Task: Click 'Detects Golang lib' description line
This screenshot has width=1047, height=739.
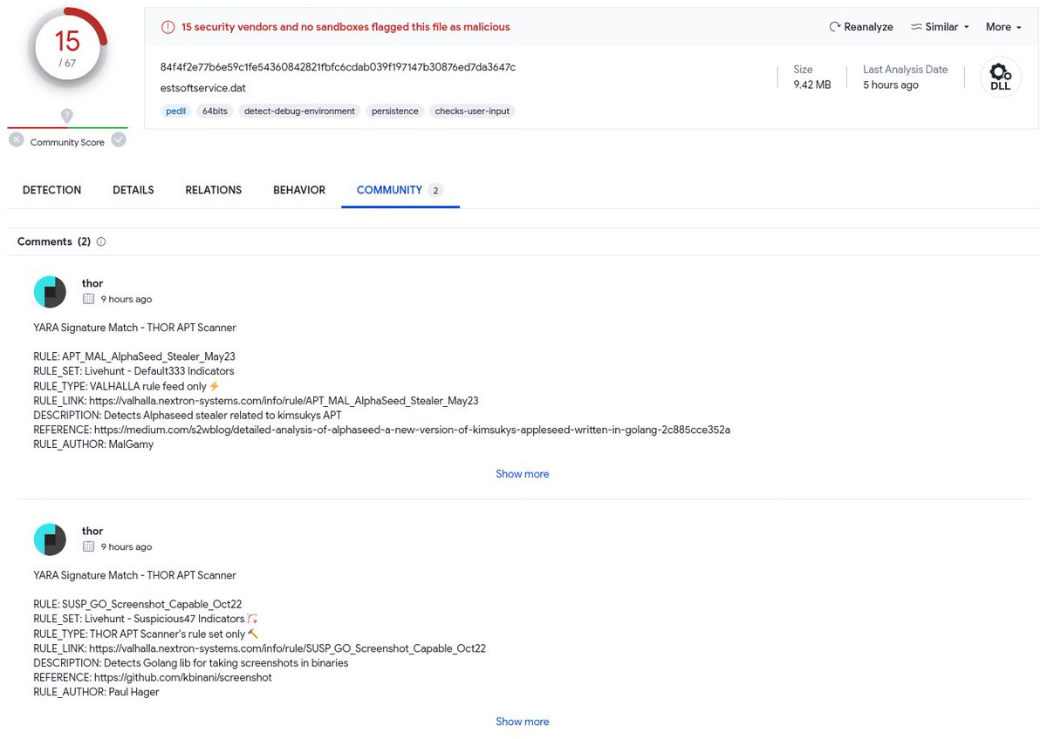Action: pos(191,662)
